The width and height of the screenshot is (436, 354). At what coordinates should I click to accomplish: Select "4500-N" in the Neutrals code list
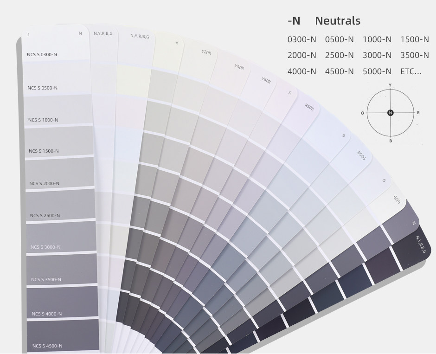339,71
